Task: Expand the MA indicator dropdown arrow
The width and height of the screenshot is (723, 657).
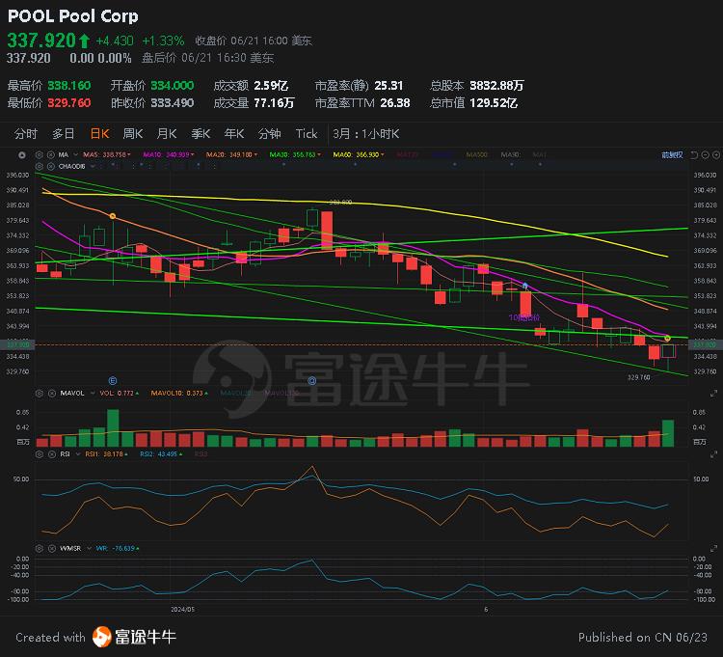Action: pyautogui.click(x=75, y=155)
